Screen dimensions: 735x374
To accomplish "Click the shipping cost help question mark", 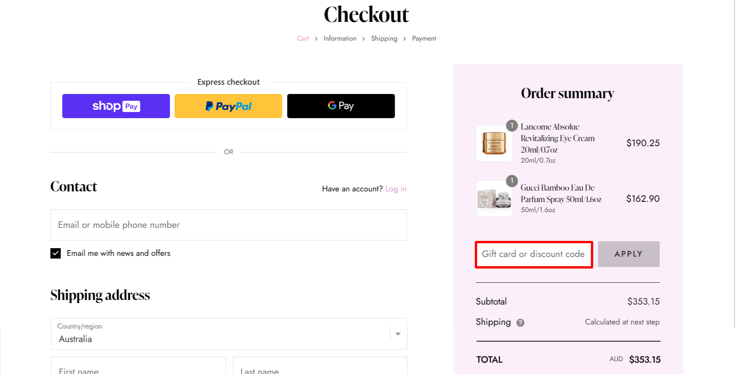I will [x=520, y=323].
